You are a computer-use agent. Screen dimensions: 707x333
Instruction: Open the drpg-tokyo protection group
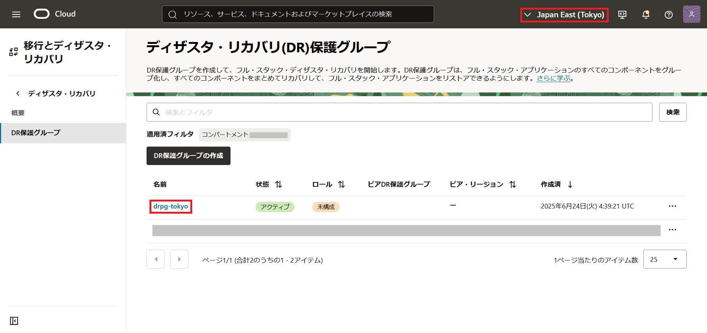pos(170,206)
